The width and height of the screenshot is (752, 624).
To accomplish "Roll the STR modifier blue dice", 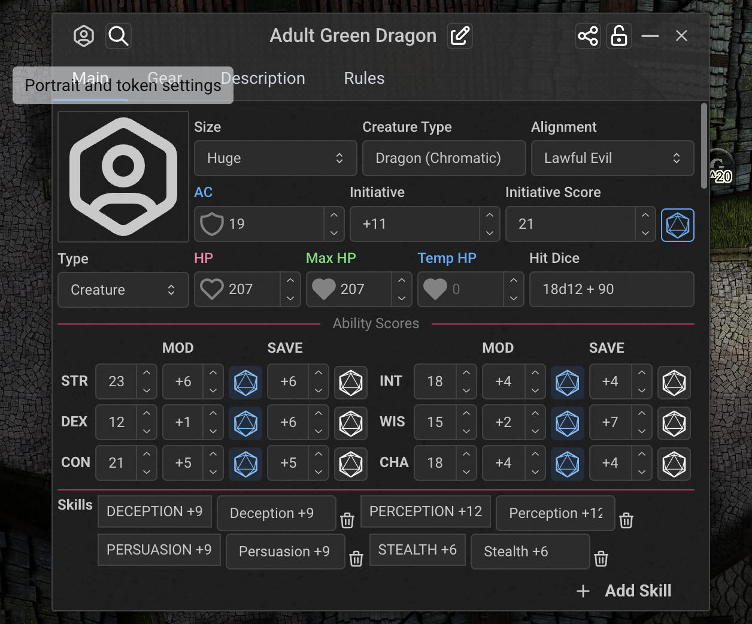I will click(x=245, y=382).
